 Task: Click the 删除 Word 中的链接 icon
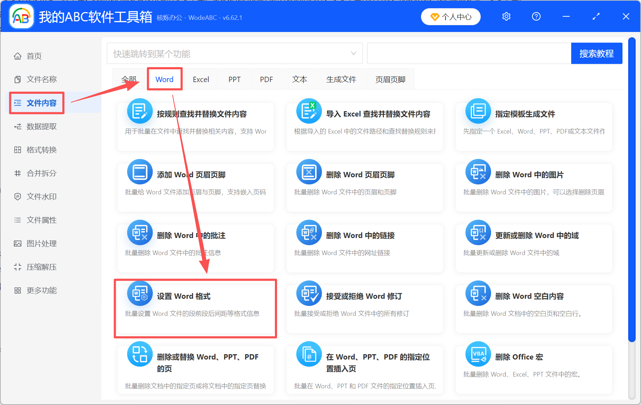[309, 232]
